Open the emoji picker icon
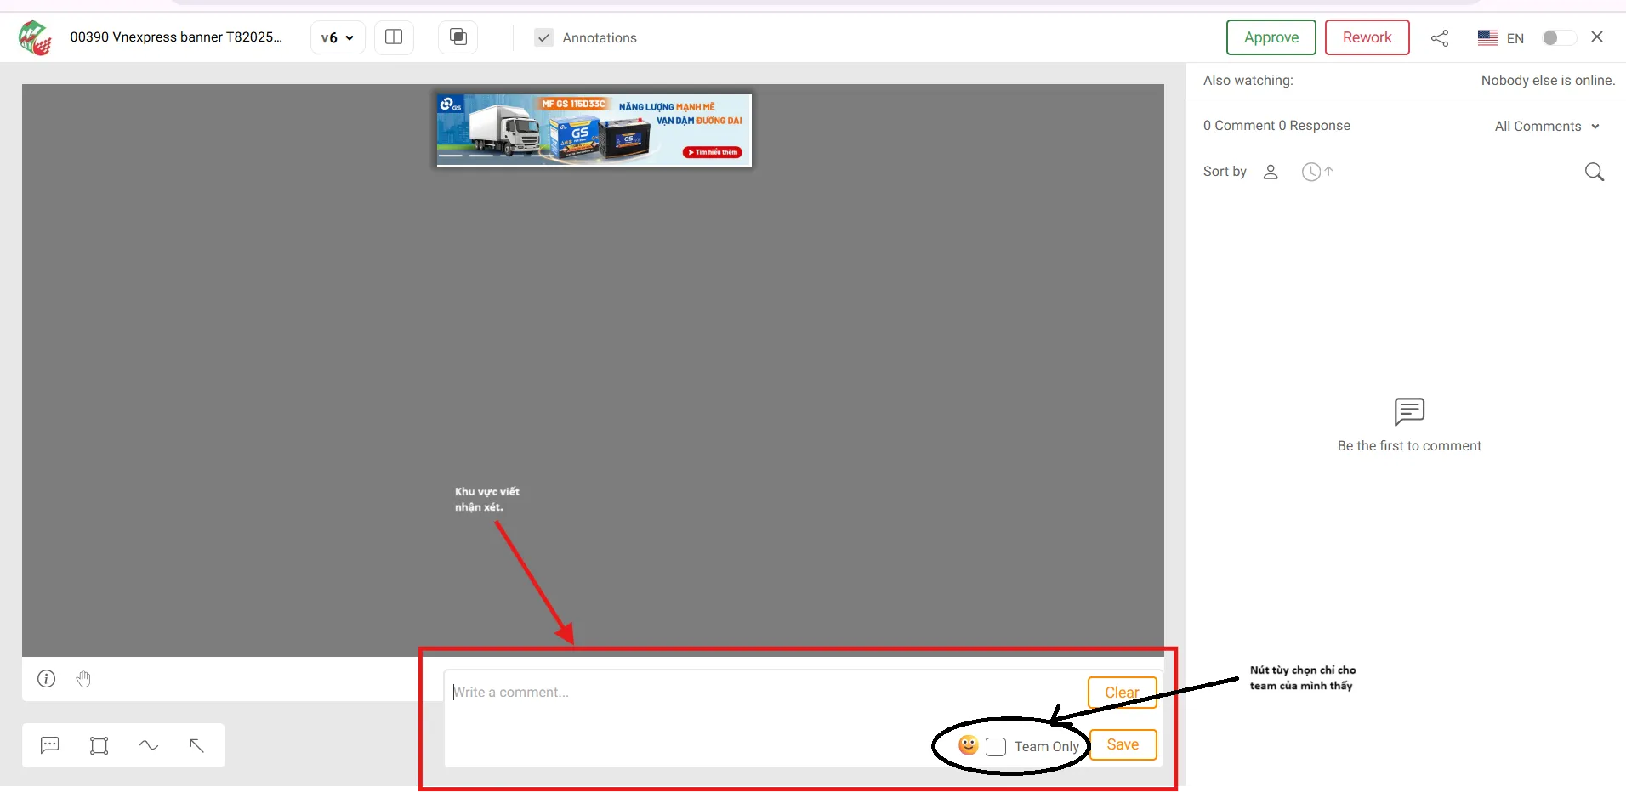Screen dimensions: 1626x792 click(x=968, y=745)
